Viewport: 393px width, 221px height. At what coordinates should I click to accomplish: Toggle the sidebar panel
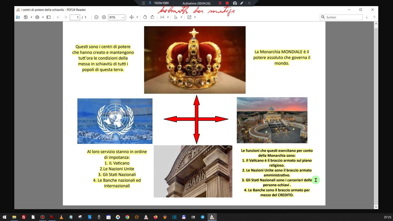49,17
